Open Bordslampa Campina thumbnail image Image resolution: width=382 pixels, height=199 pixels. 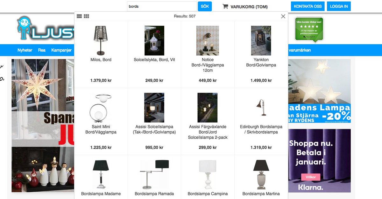(208, 175)
